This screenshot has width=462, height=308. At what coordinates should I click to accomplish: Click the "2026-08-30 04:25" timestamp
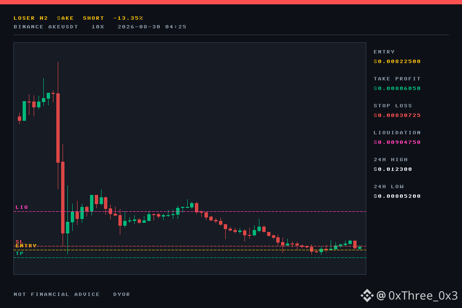pos(152,27)
